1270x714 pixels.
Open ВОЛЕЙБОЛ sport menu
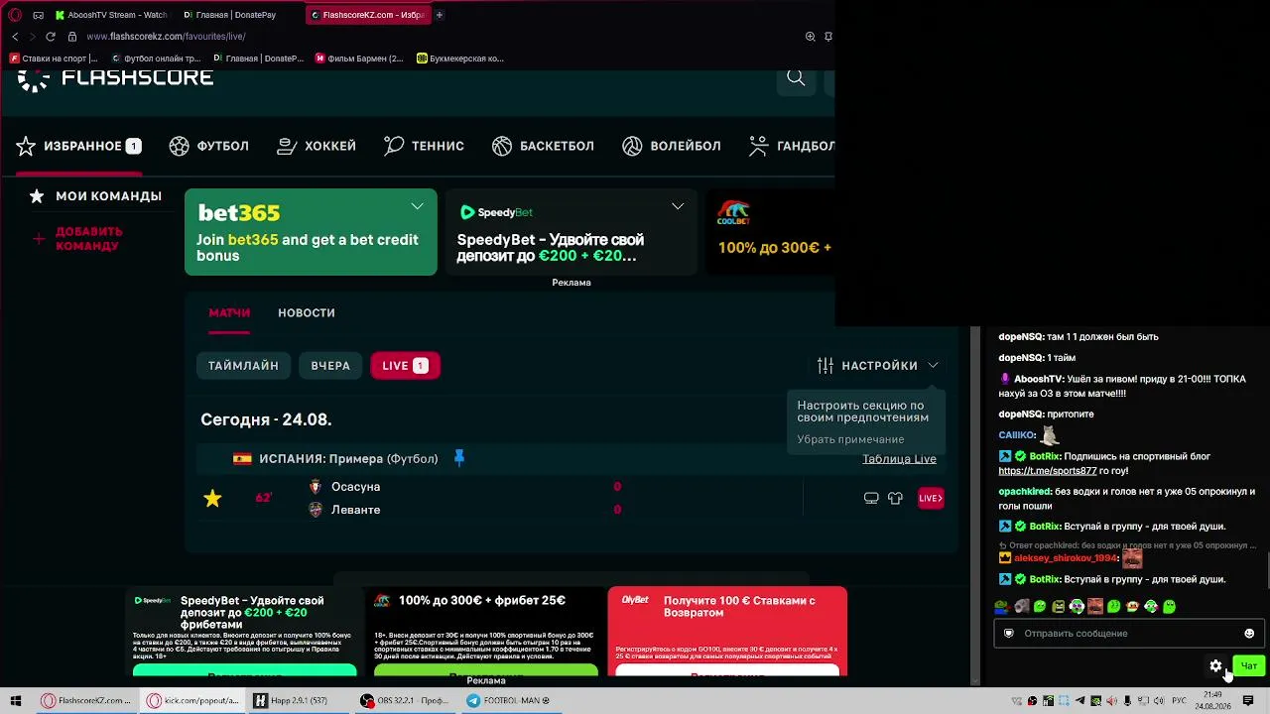pos(672,147)
